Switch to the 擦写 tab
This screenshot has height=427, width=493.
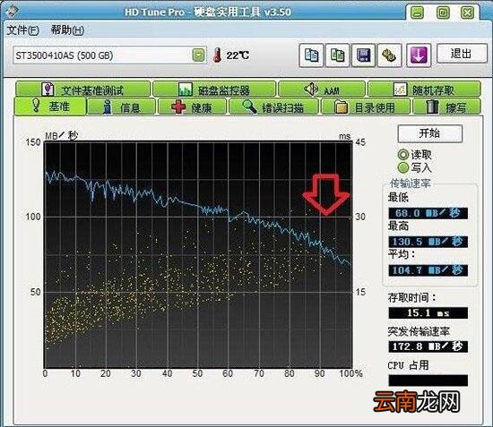pos(446,107)
